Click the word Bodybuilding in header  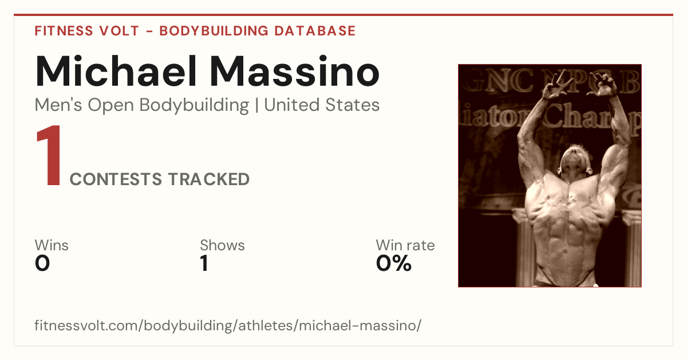coord(215,31)
